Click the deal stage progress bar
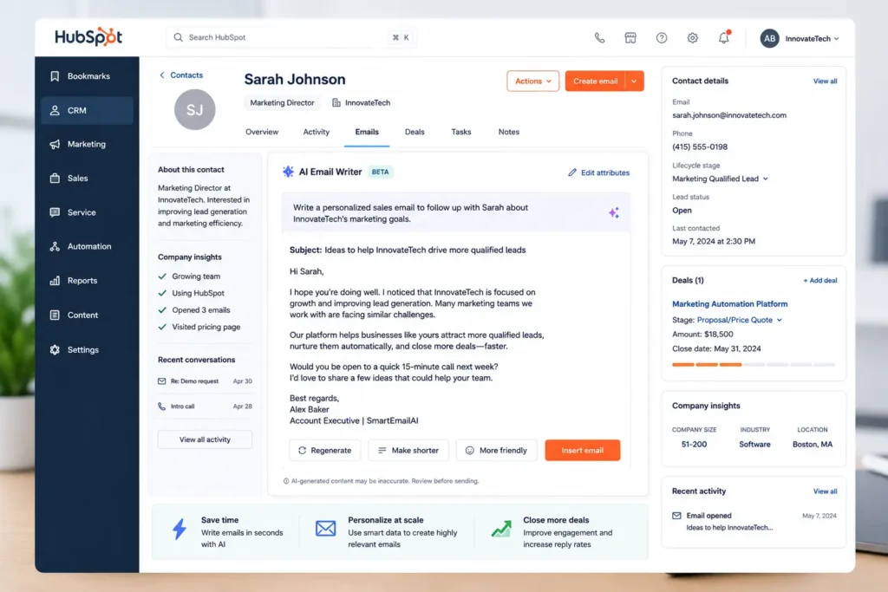Screen dimensions: 888x592 pyautogui.click(x=754, y=365)
